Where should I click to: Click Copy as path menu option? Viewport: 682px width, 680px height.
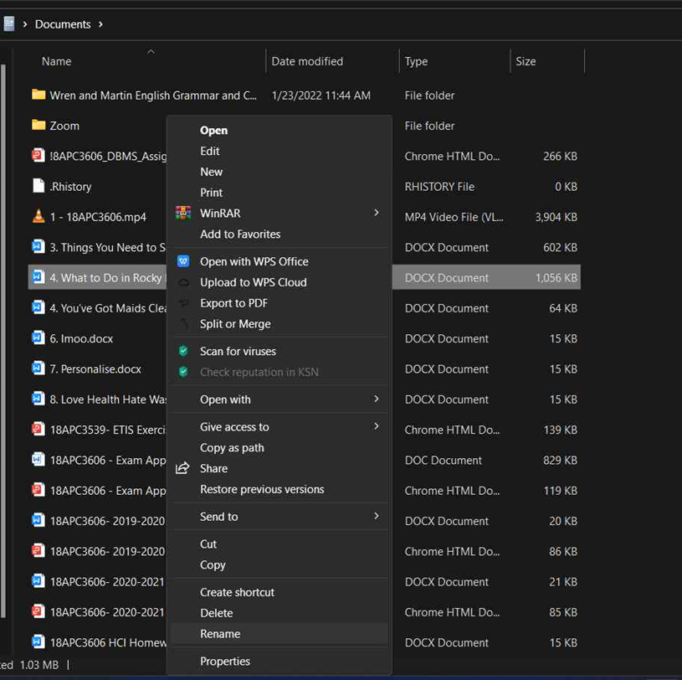click(232, 448)
